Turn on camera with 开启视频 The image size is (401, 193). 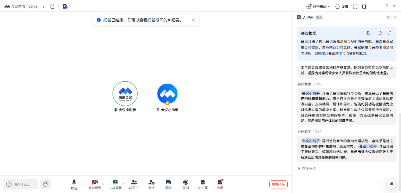(95, 184)
